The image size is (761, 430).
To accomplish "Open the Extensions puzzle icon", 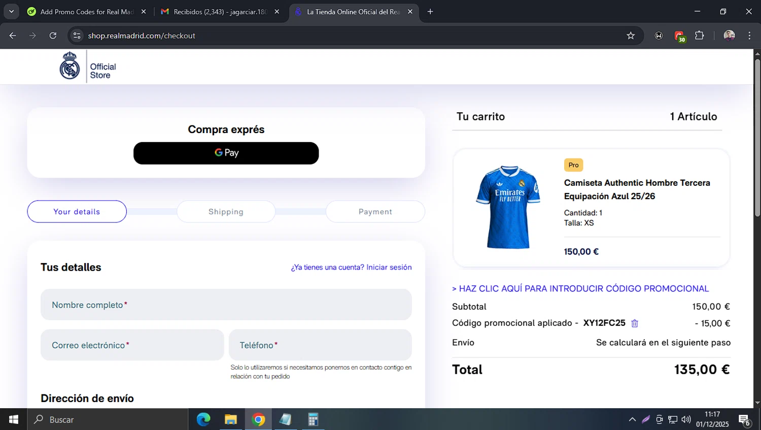I will pos(700,36).
